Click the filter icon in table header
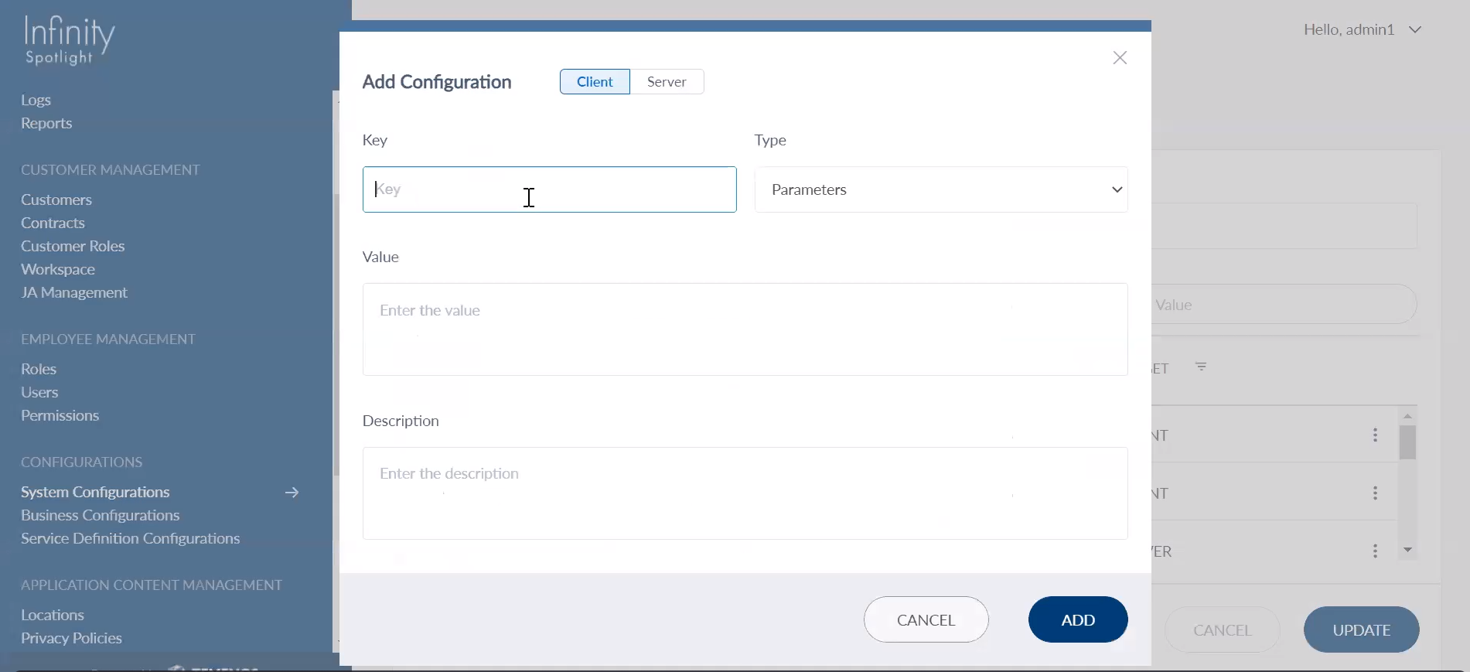 pyautogui.click(x=1201, y=367)
